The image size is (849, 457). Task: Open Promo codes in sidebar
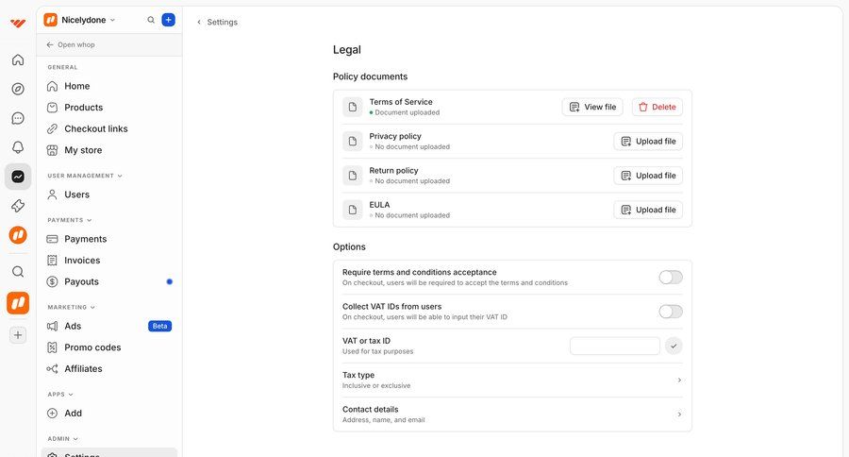tap(92, 347)
